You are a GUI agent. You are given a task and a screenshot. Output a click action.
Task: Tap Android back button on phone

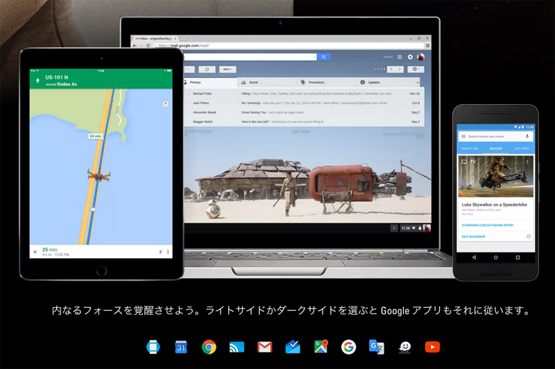pos(474,257)
